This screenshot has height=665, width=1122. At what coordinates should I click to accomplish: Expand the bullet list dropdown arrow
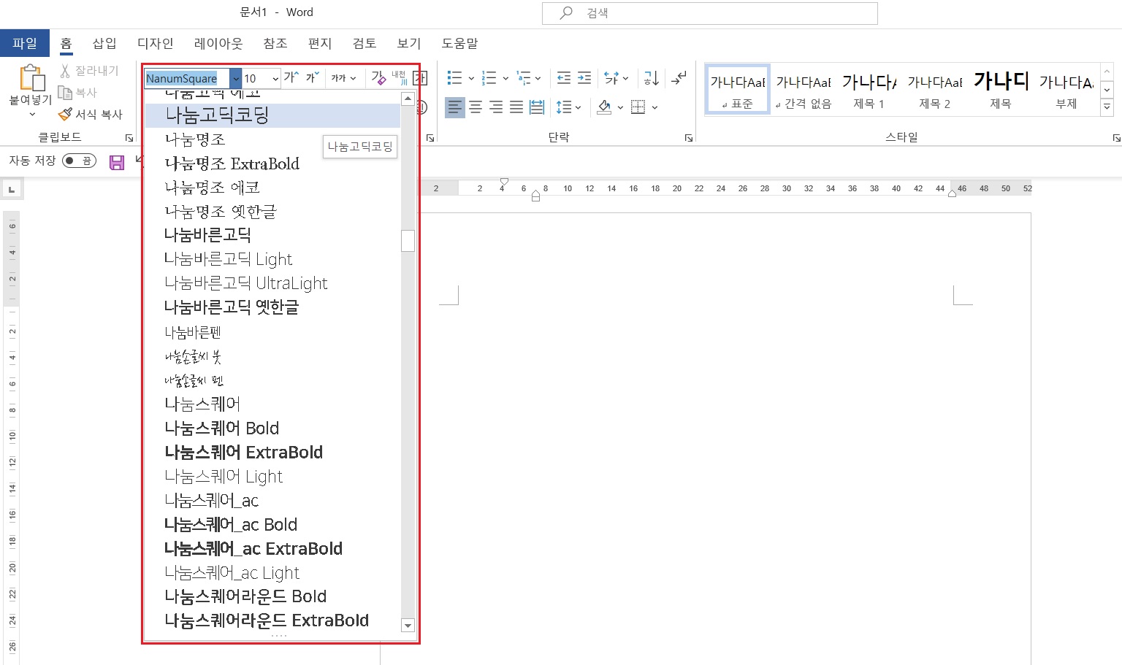click(471, 78)
